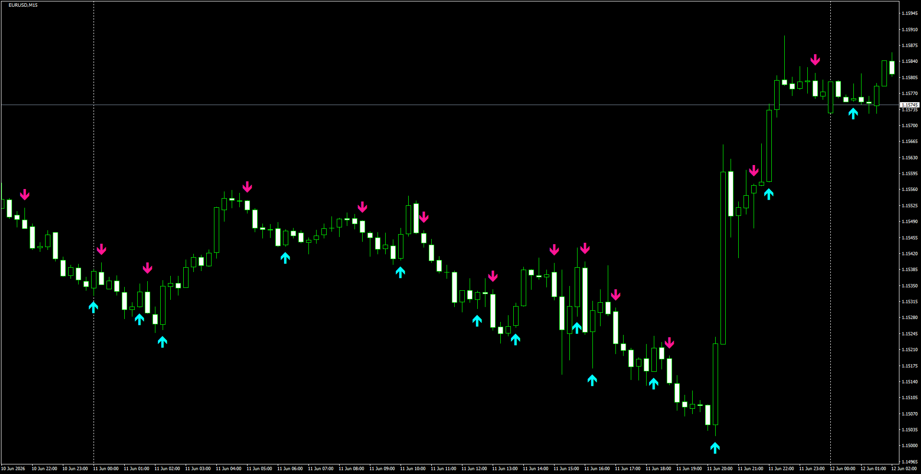Select the current price marker 1.15745

coord(909,105)
